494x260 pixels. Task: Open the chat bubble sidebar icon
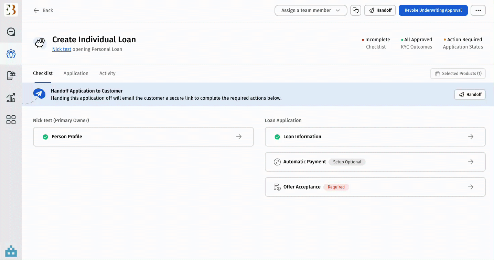(x=11, y=32)
